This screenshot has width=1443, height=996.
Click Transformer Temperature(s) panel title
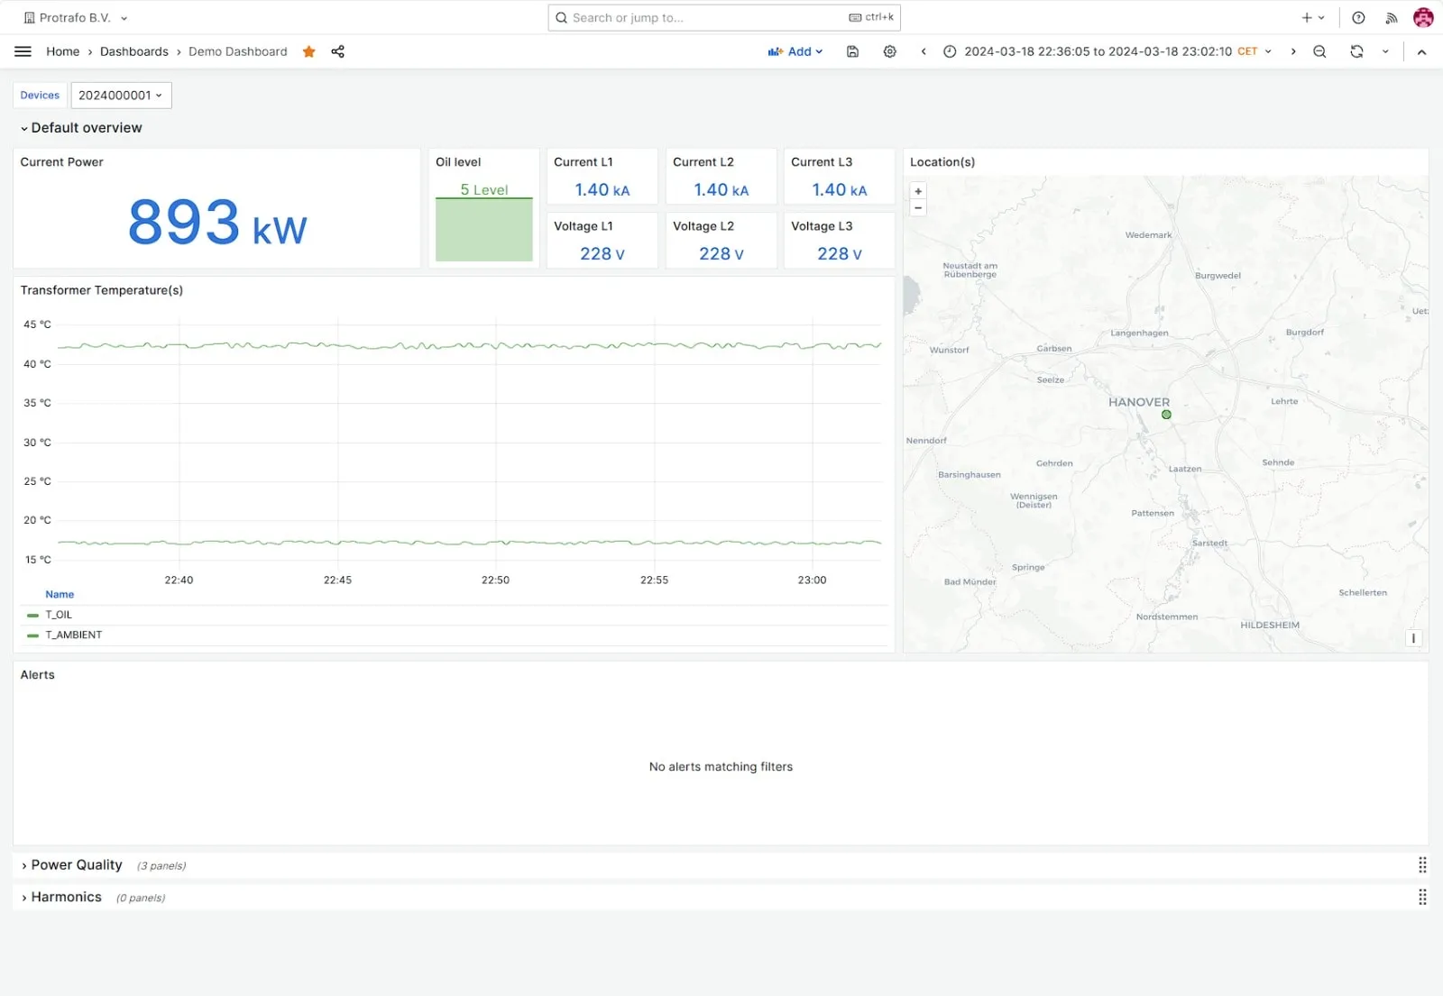click(102, 290)
